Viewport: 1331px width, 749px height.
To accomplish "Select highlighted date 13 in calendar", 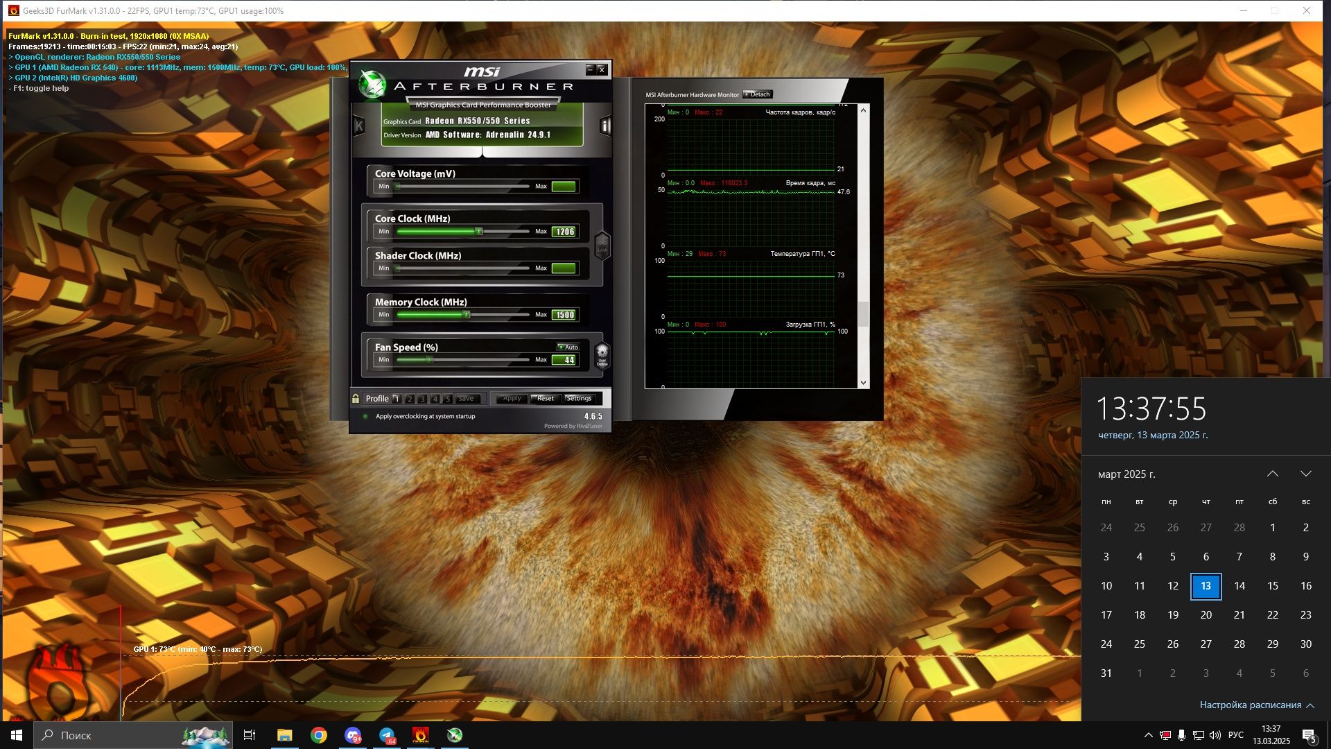I will click(x=1206, y=586).
